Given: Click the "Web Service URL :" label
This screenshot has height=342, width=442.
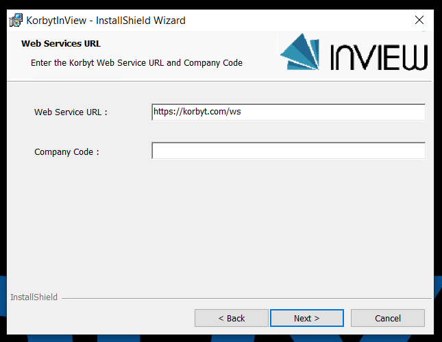Looking at the screenshot, I should (x=71, y=112).
